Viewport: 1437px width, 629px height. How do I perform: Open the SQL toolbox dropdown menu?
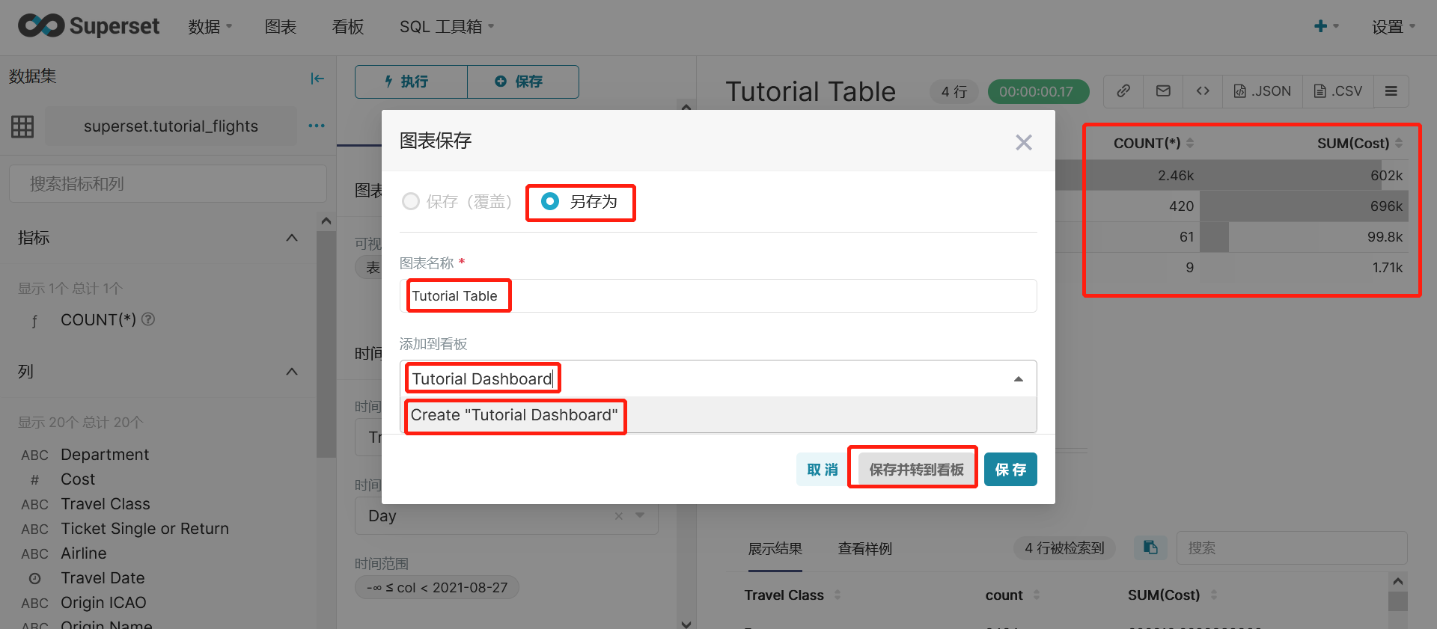click(x=447, y=27)
